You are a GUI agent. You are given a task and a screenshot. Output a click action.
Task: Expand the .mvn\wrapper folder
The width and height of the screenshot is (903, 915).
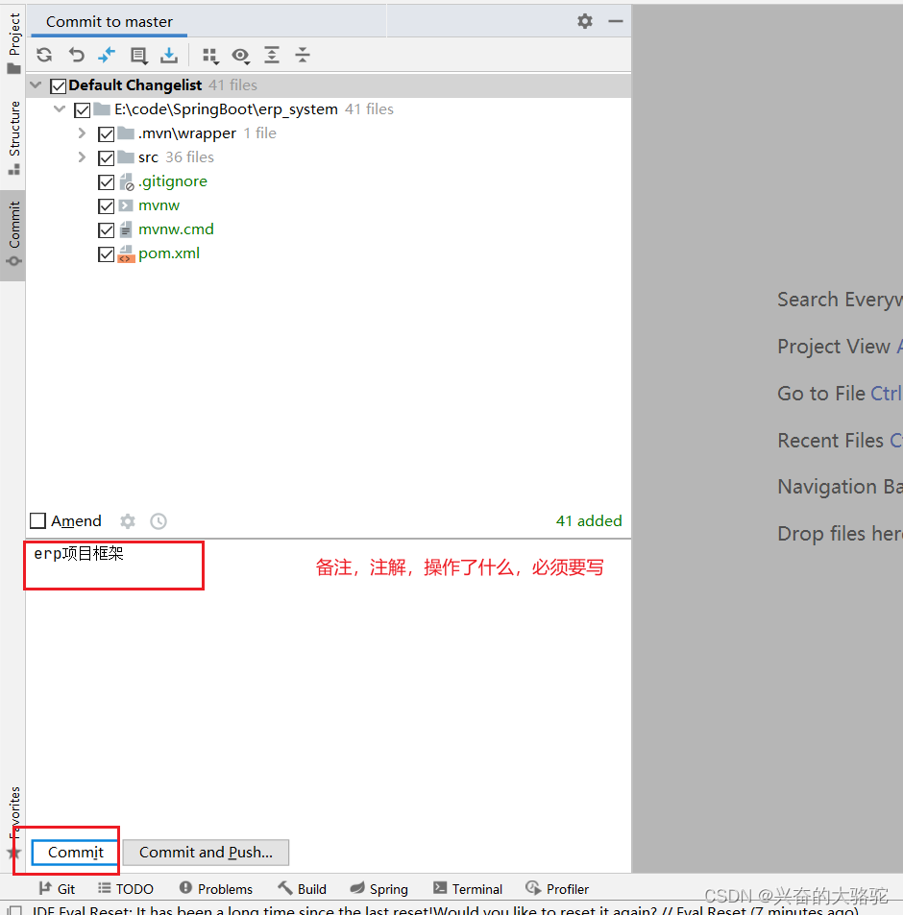(x=82, y=133)
